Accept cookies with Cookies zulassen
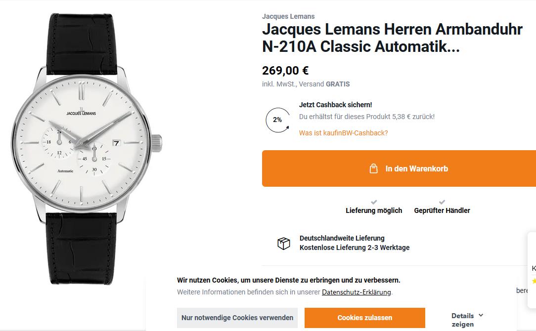Image resolution: width=536 pixels, height=331 pixels. click(x=364, y=318)
